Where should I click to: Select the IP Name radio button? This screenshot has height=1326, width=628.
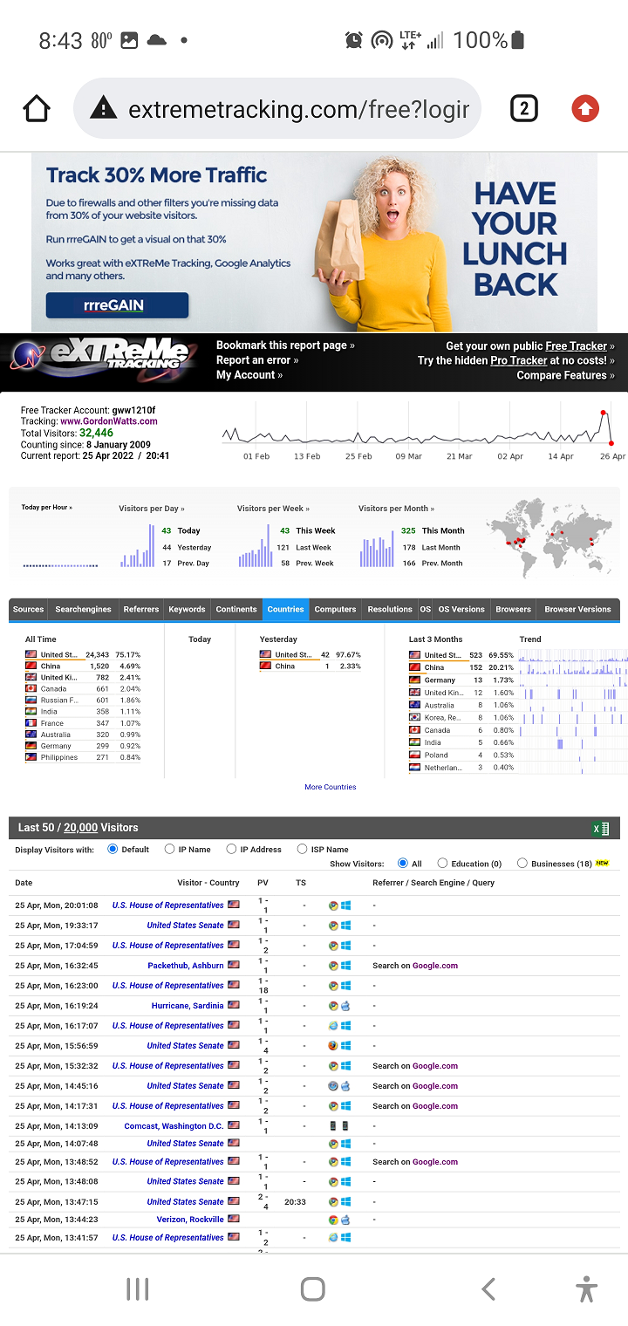169,849
